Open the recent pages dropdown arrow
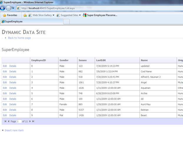This screenshot has height=141, width=183. [13, 8]
